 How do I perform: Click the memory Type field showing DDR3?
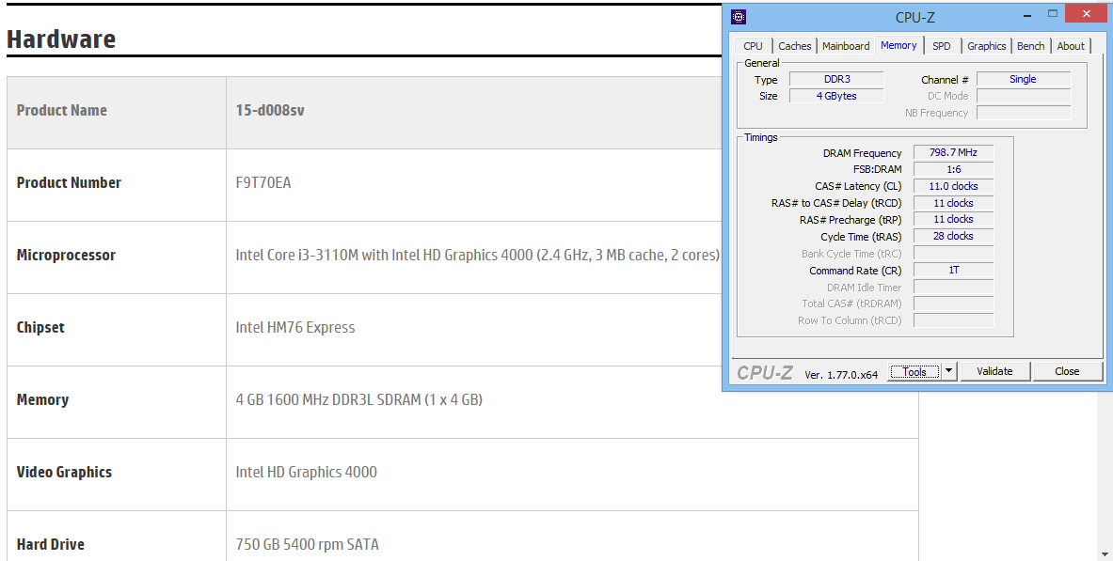tap(837, 80)
